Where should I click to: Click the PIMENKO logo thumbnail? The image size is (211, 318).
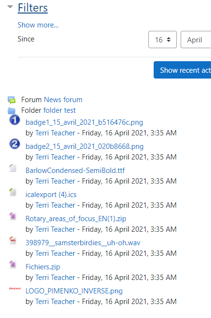[15, 289]
